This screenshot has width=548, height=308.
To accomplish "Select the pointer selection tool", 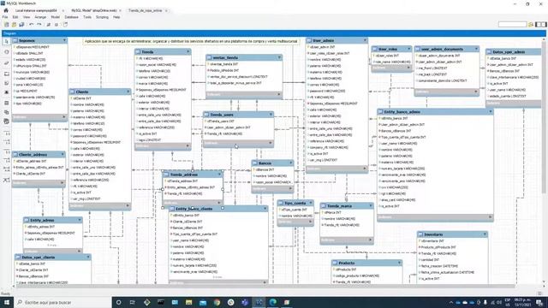I will [6, 42].
